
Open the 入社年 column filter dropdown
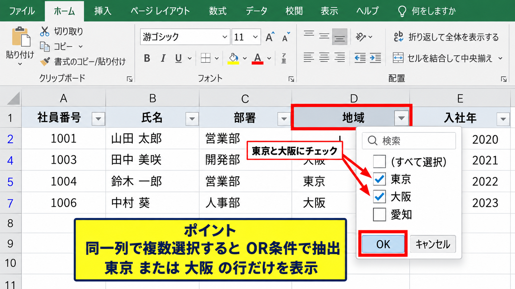point(503,119)
